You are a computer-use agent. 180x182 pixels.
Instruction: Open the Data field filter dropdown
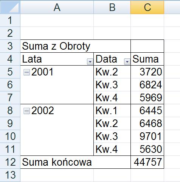coord(127,61)
